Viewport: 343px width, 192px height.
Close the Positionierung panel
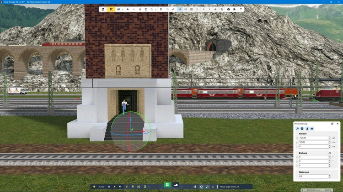click(x=338, y=124)
